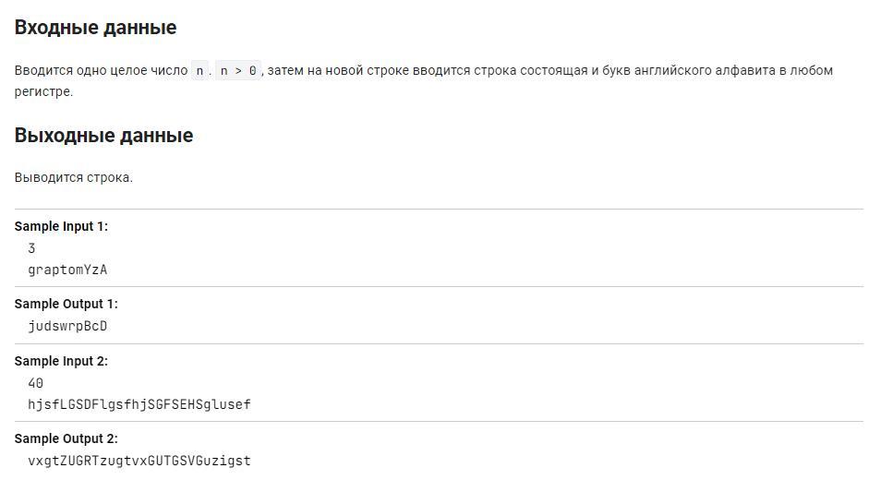This screenshot has height=480, width=881.
Task: Click the 'Sample Input 1:' label
Action: 61,226
